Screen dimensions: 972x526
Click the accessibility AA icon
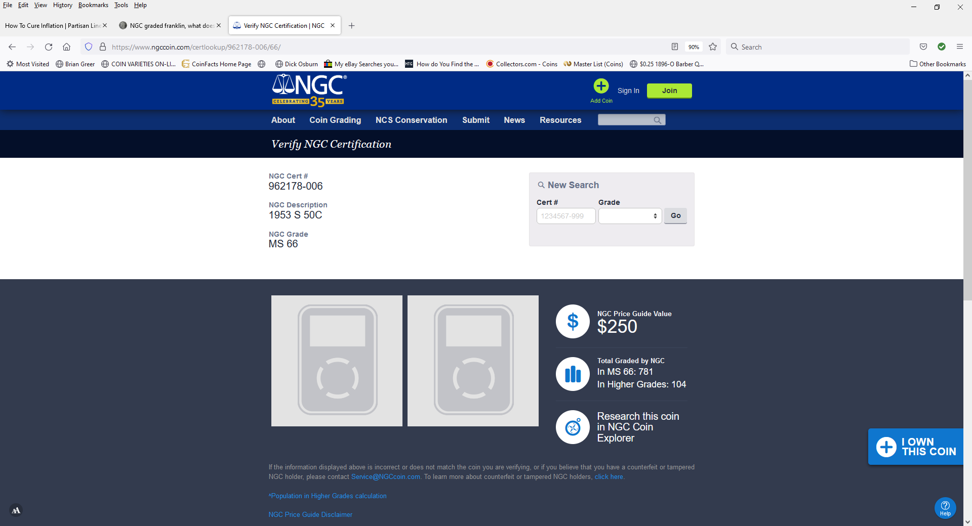(x=16, y=510)
